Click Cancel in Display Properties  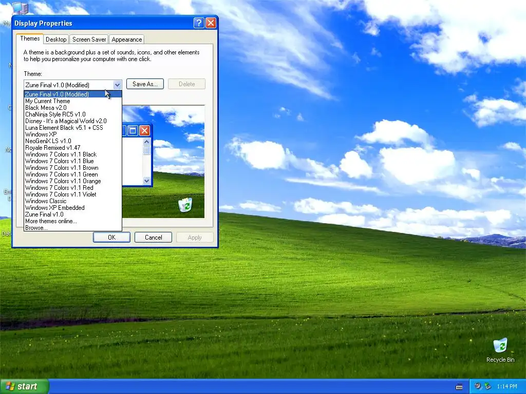tap(153, 237)
